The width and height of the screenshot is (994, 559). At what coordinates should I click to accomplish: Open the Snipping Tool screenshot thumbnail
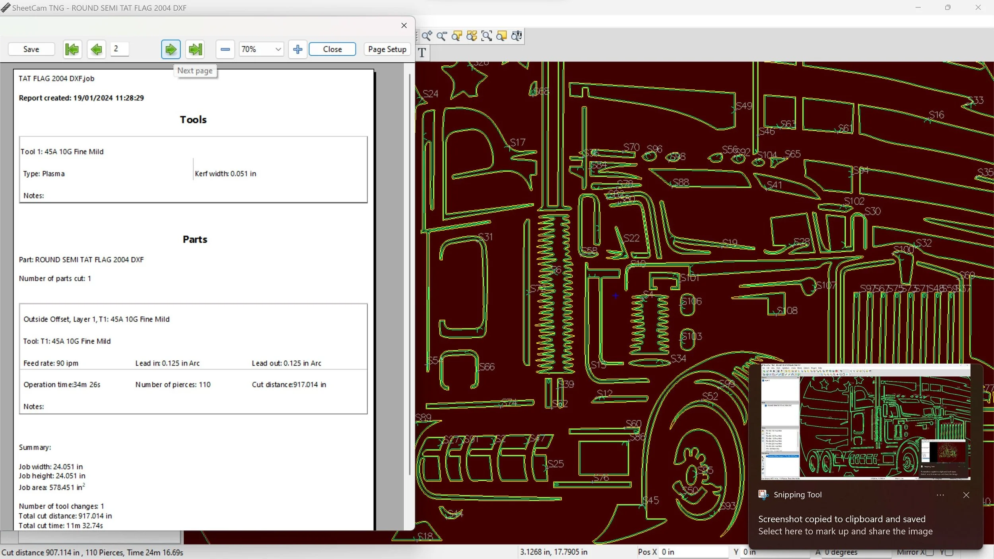865,422
